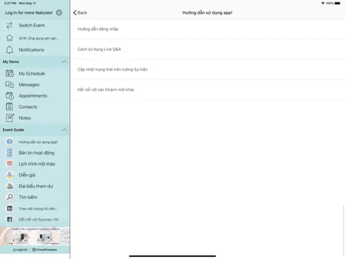Click the Hướng dẫn sử dụng app! page title
Screen dimensions: 345x259
click(x=207, y=13)
